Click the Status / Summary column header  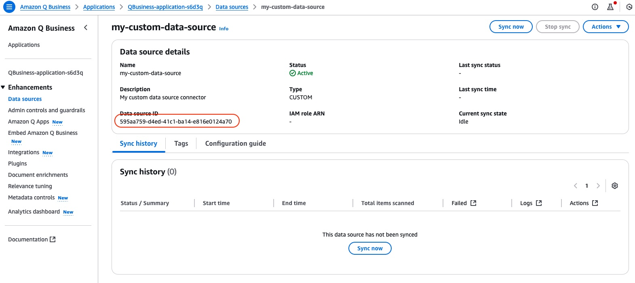145,203
